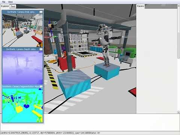Switch to the Task tab
Image resolution: width=180 pixels, height=135 pixels.
[x=13, y=6]
